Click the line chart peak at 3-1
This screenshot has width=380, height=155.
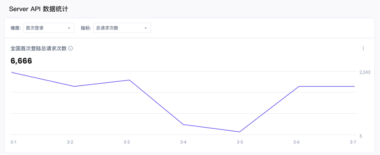[12, 72]
